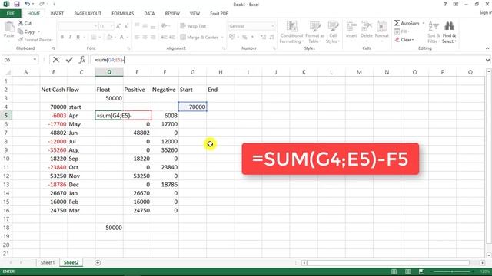Toggle Wrap Text option
492x276 pixels.
click(193, 26)
